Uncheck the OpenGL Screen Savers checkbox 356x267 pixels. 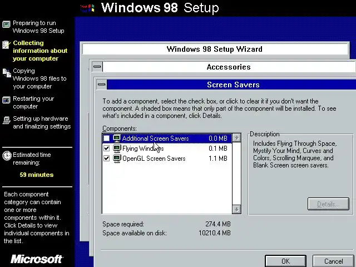106,158
